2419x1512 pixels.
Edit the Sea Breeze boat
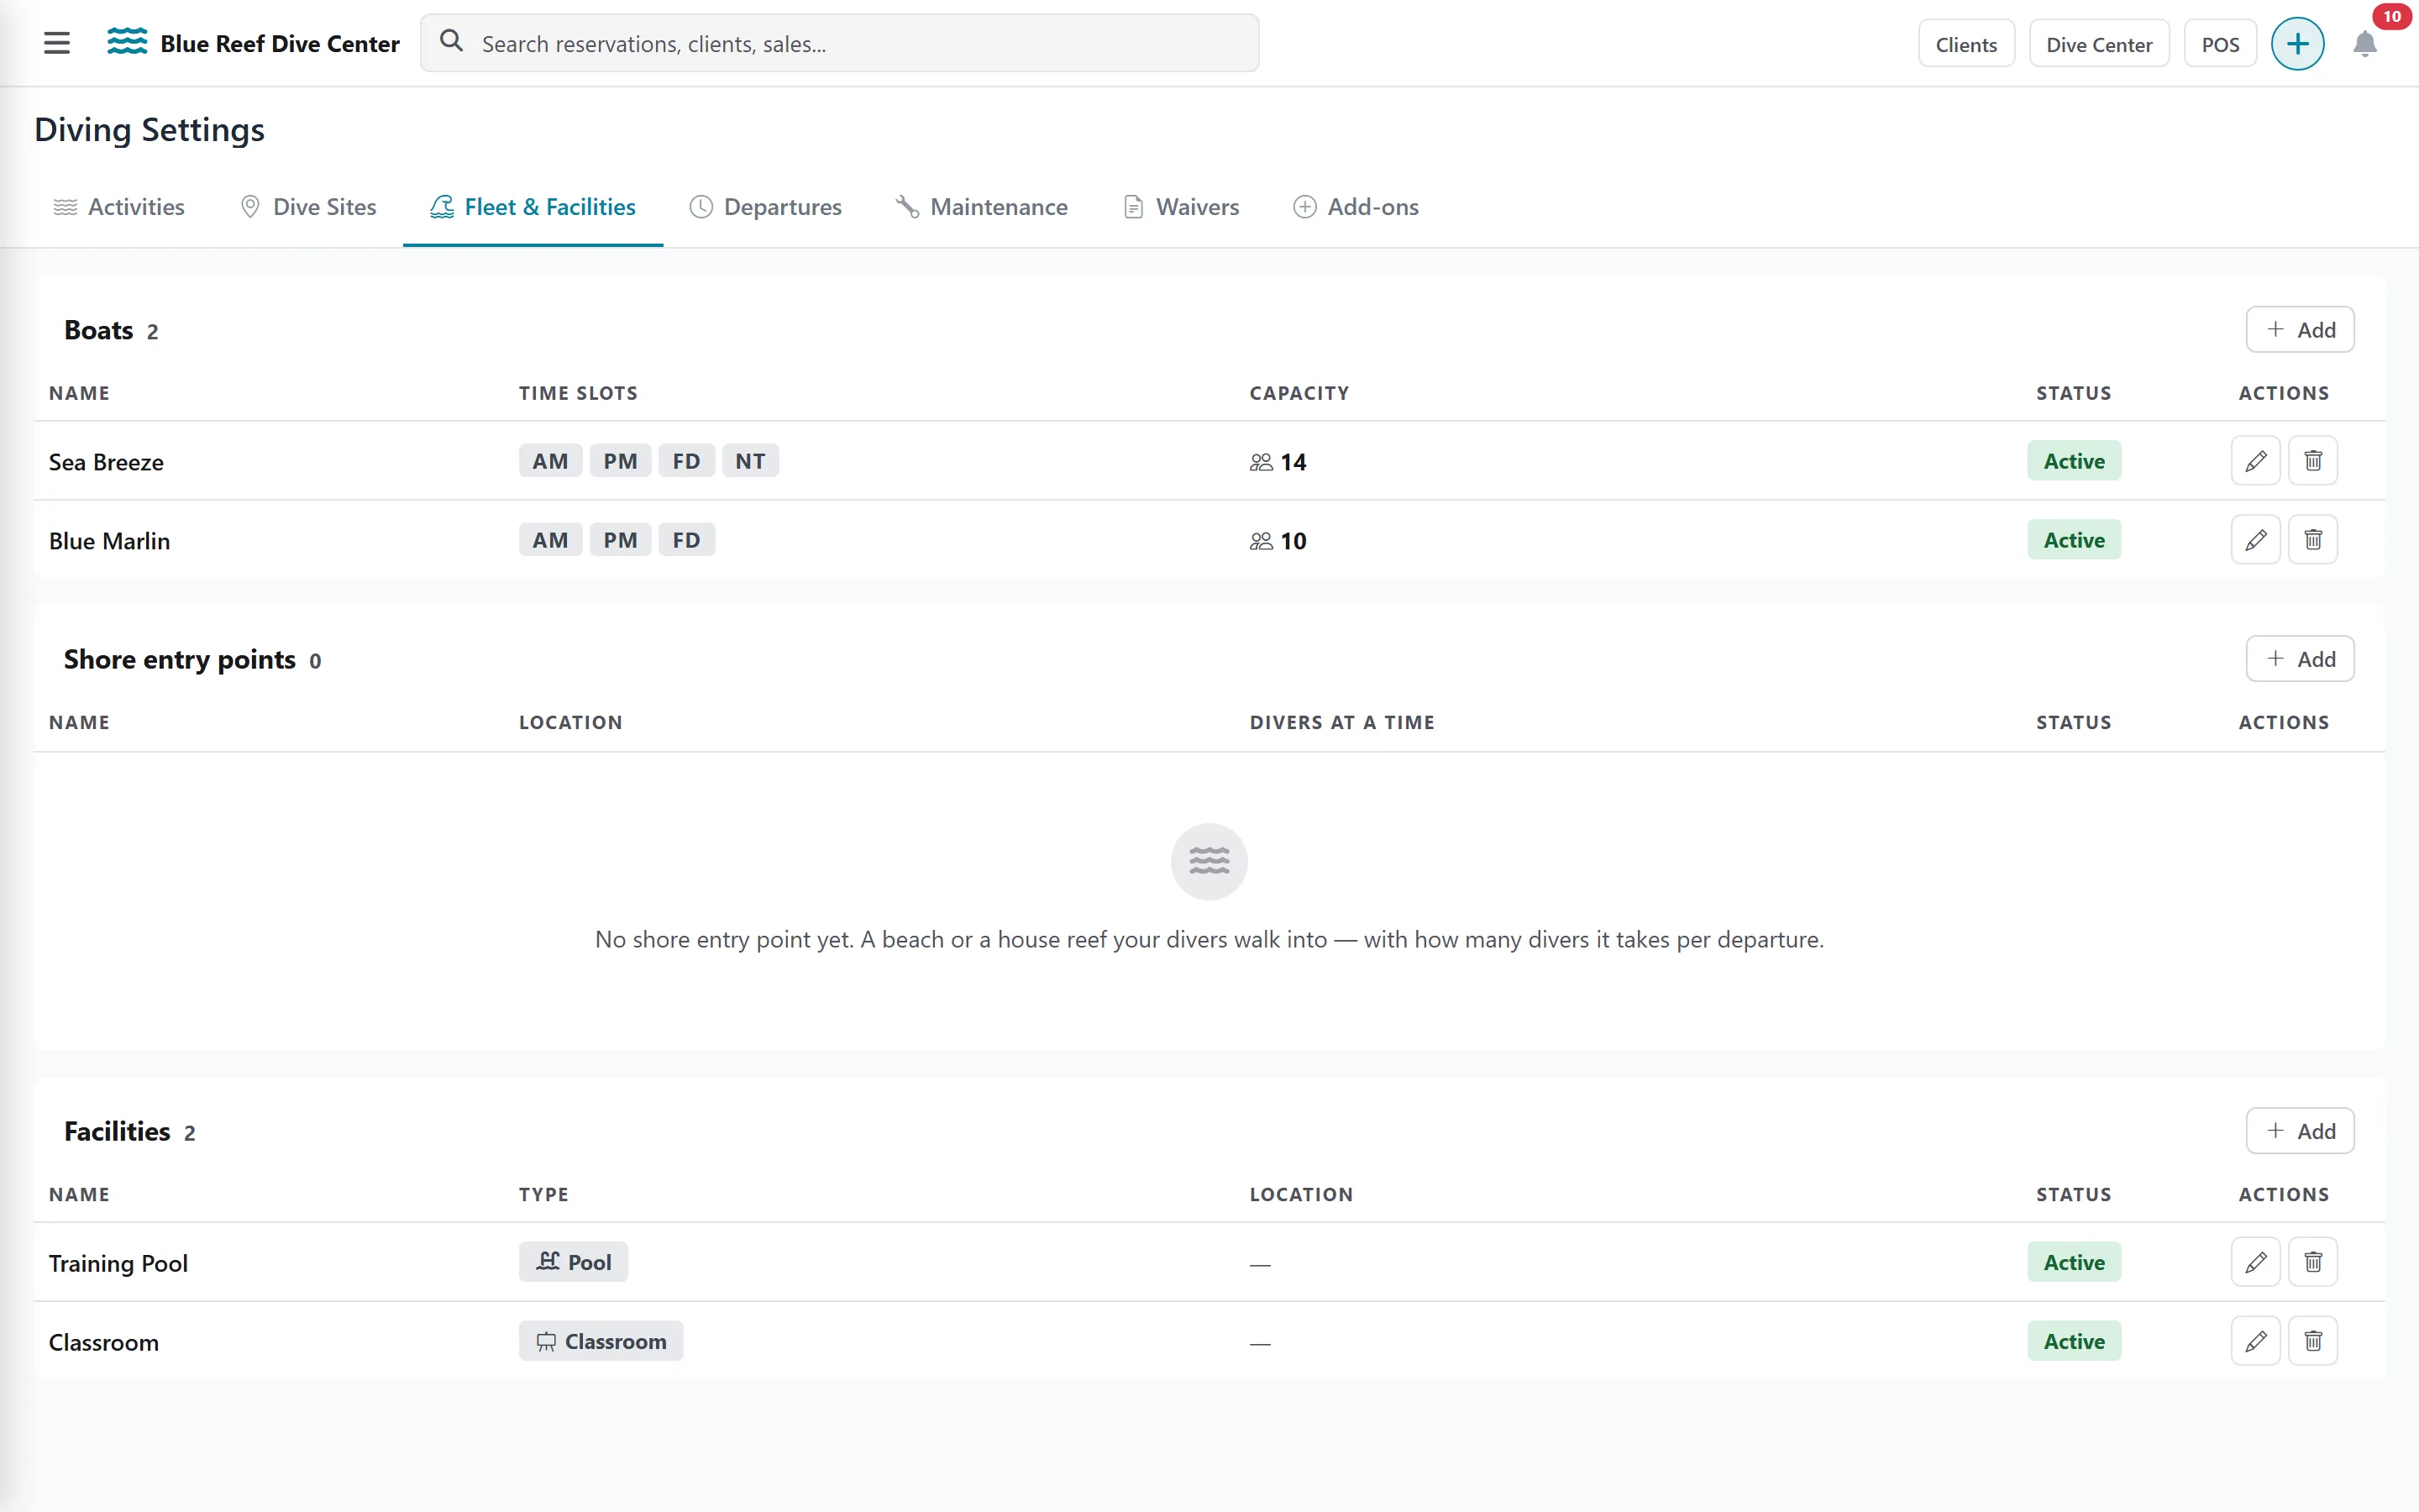click(2255, 461)
